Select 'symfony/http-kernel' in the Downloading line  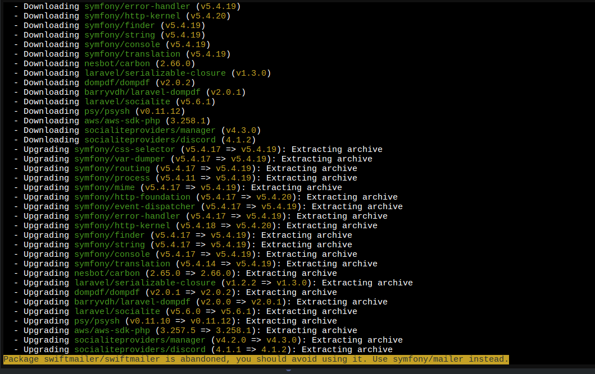click(x=132, y=16)
